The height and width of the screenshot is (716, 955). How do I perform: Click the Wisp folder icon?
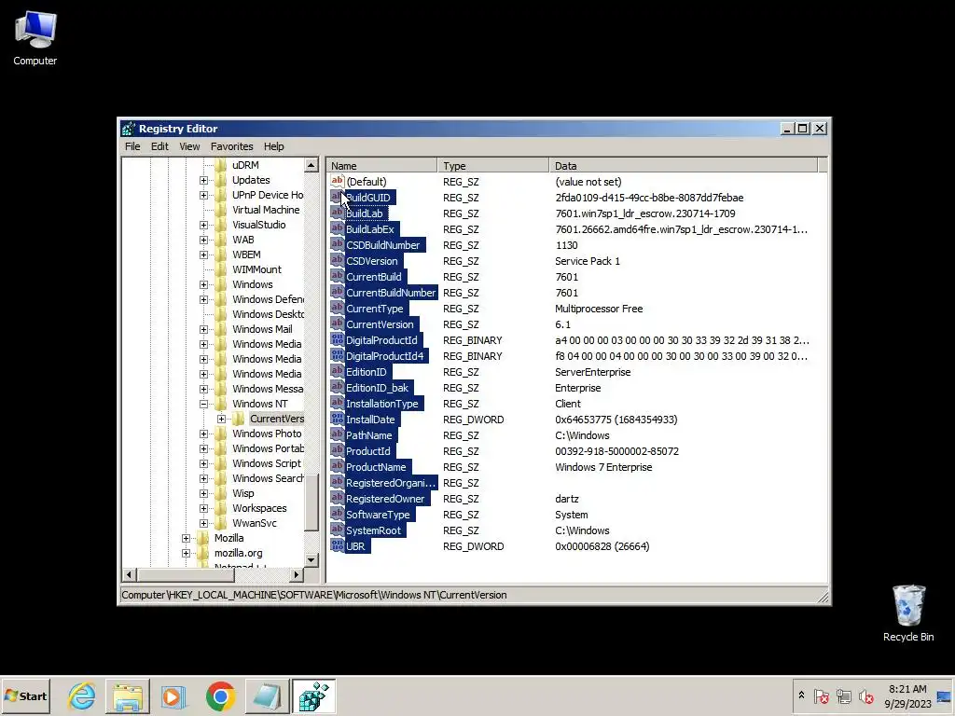pyautogui.click(x=220, y=493)
